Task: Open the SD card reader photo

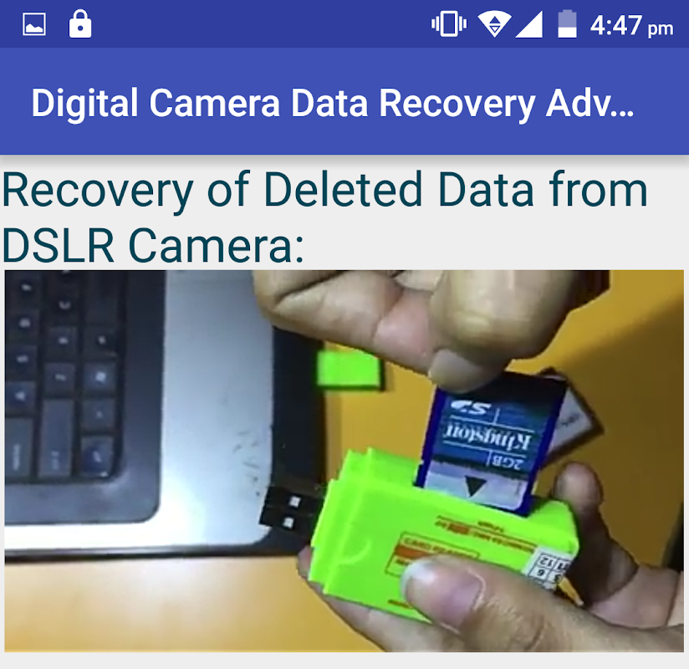Action: pyautogui.click(x=344, y=461)
